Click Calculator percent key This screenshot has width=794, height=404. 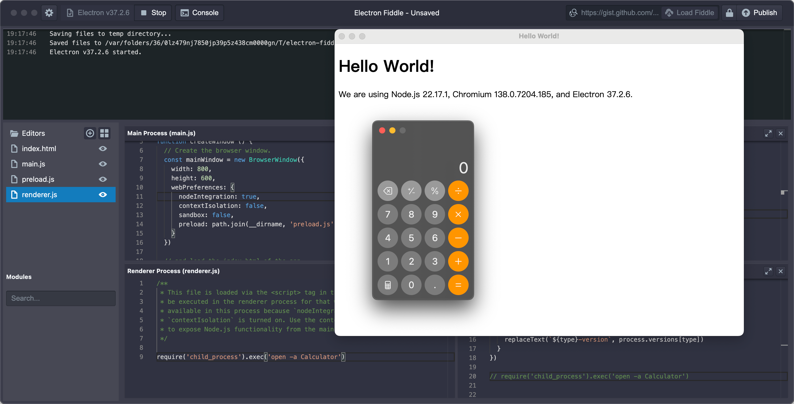tap(435, 191)
